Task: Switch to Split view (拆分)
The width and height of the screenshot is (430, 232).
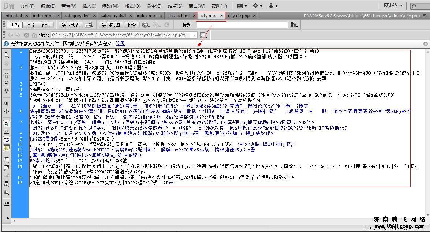Action: pos(30,25)
